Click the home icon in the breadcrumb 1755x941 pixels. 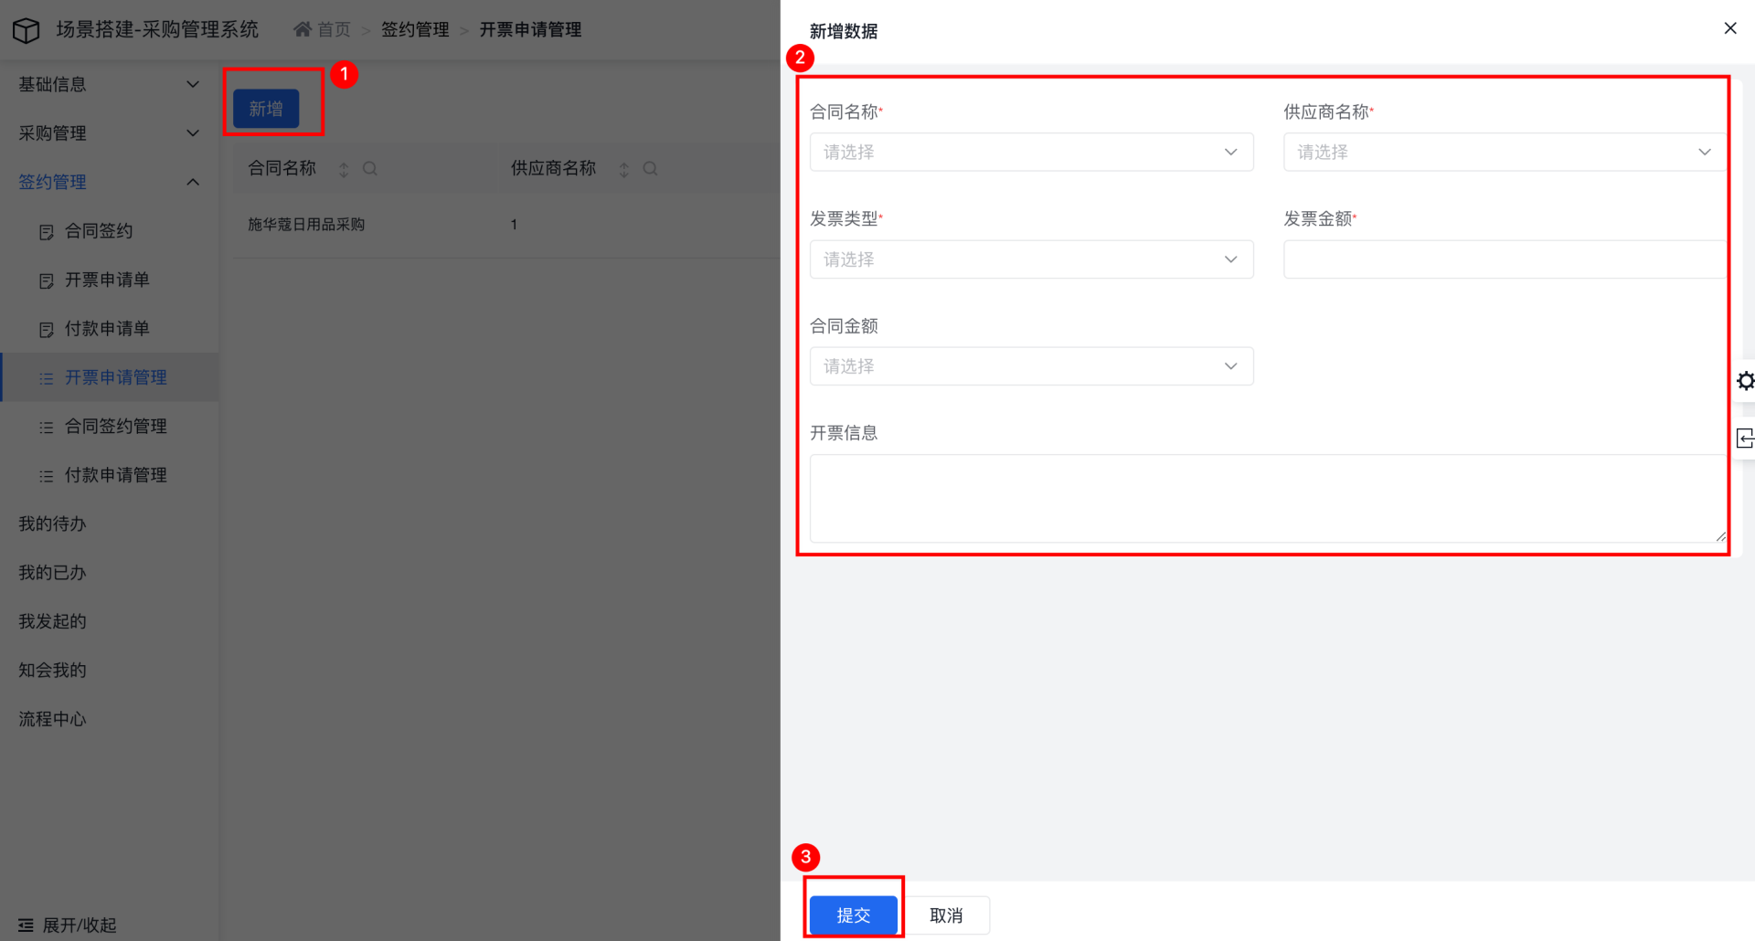pyautogui.click(x=303, y=29)
